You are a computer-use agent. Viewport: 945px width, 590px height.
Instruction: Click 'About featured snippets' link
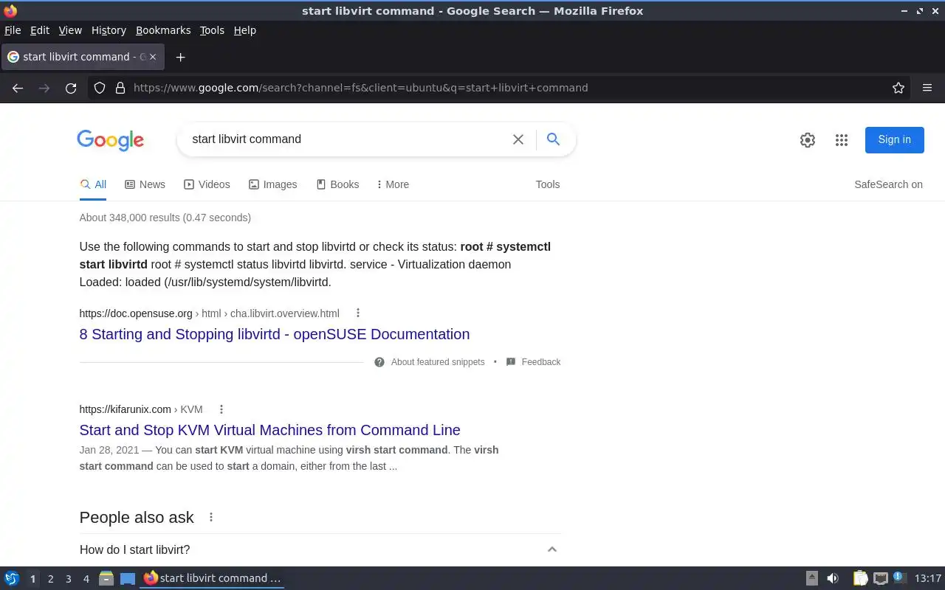tap(438, 362)
